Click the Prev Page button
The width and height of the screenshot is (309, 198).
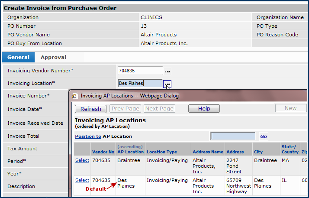(125, 109)
